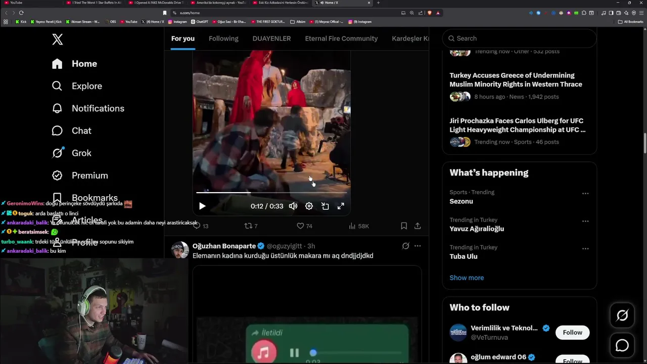Click the bookmark icon beside the address bar
The image size is (647, 364).
pos(165,13)
